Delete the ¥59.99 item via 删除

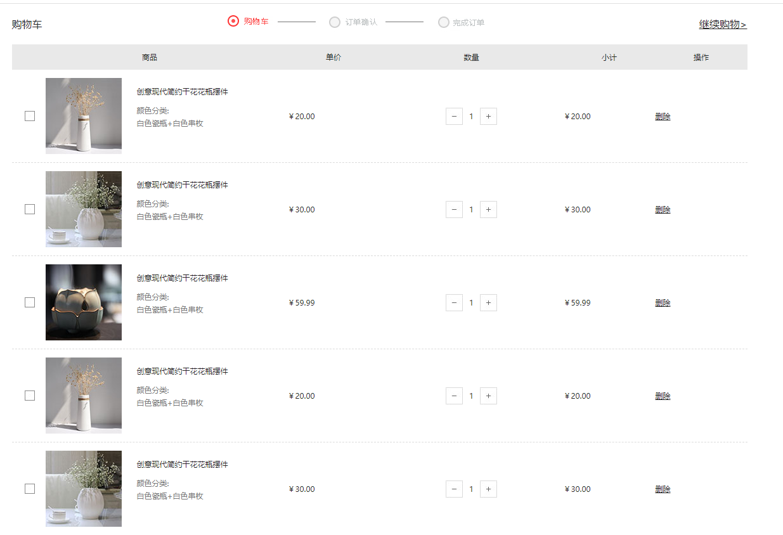click(663, 302)
